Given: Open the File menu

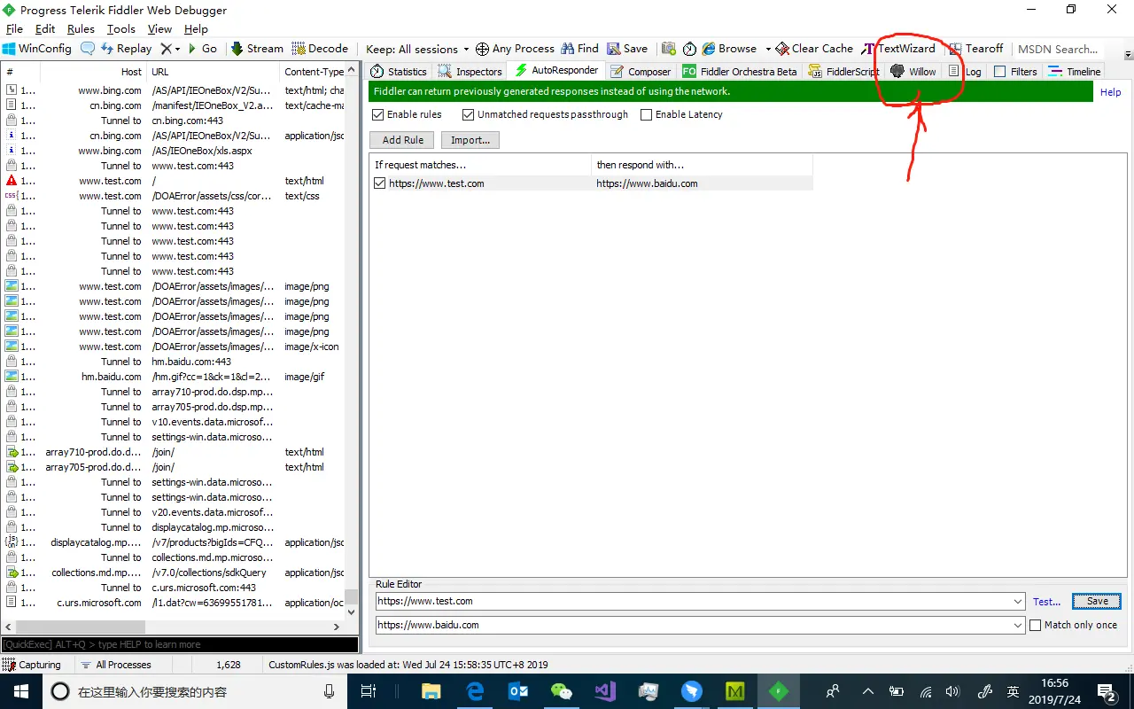Looking at the screenshot, I should click(14, 29).
